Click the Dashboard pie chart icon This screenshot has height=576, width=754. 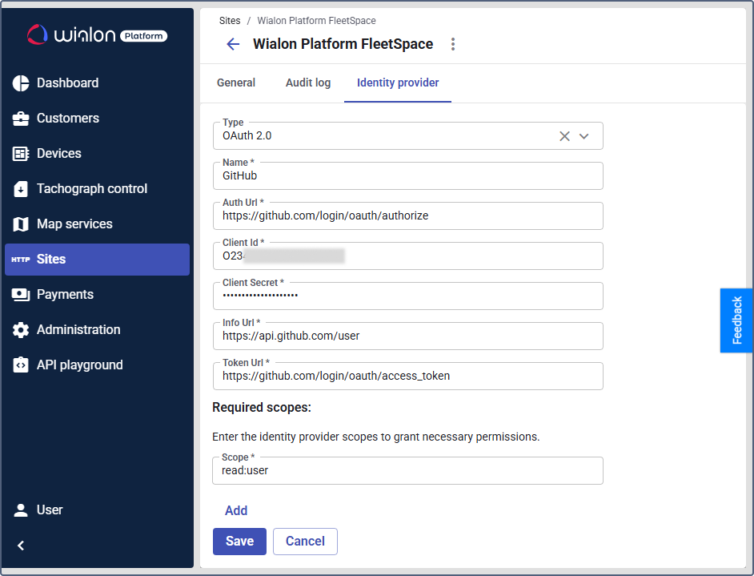21,83
